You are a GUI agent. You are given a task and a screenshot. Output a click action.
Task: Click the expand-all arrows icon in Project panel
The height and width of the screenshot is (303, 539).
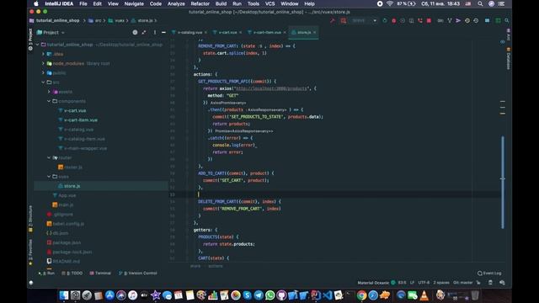pos(144,32)
